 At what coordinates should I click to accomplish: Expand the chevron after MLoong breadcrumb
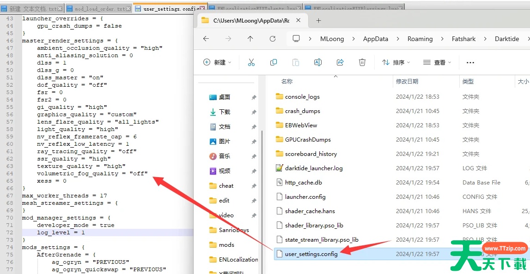(353, 39)
